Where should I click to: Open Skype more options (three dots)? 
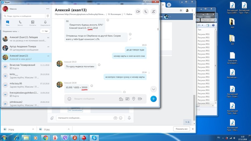click(x=48, y=9)
